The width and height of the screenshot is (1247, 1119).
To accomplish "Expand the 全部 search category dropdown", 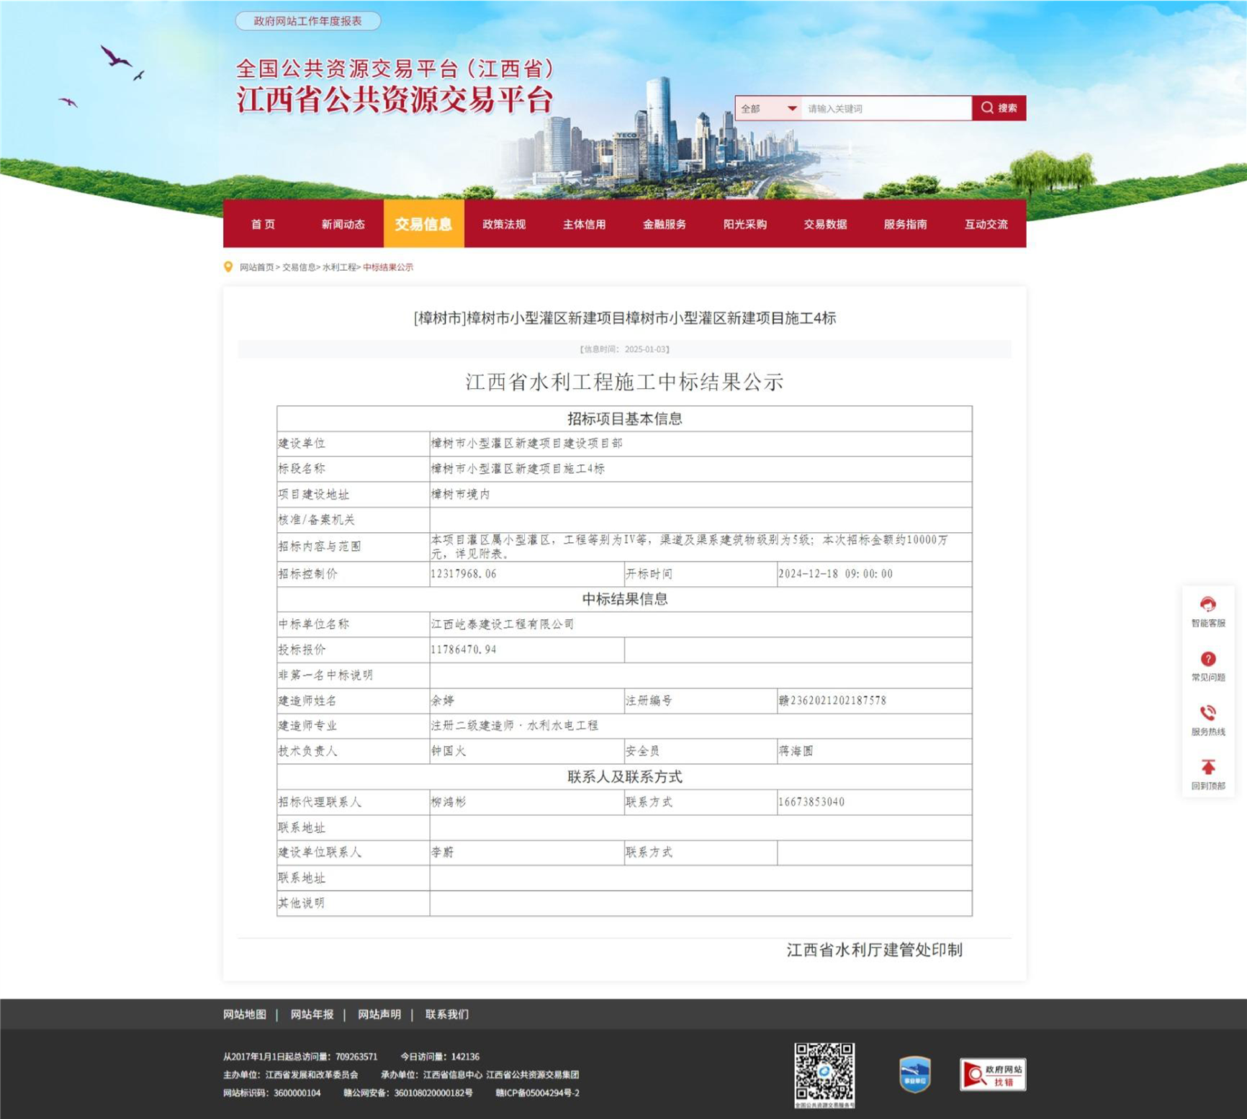I will point(768,109).
